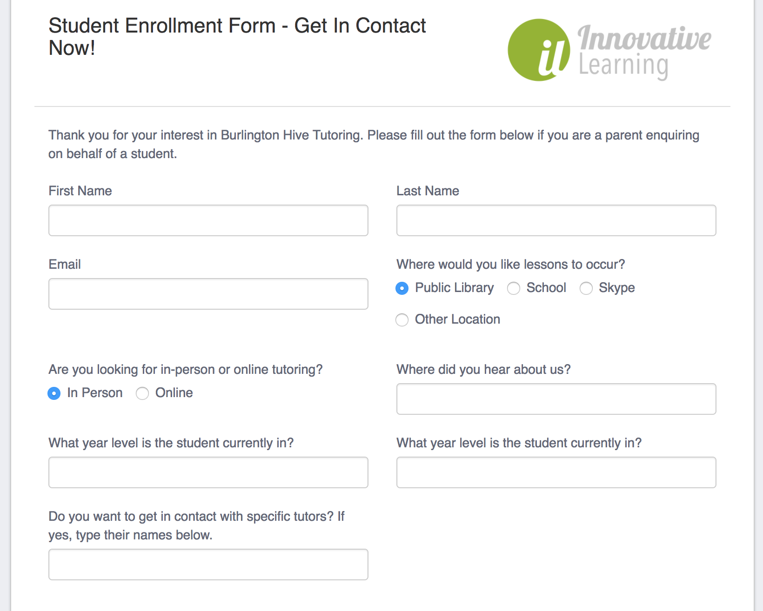Choose Online tutoring option
The image size is (763, 611).
(x=142, y=393)
